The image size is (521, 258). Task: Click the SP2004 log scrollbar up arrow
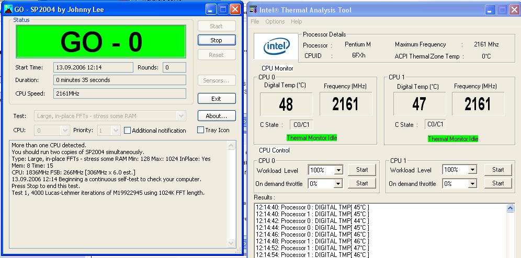coord(231,146)
